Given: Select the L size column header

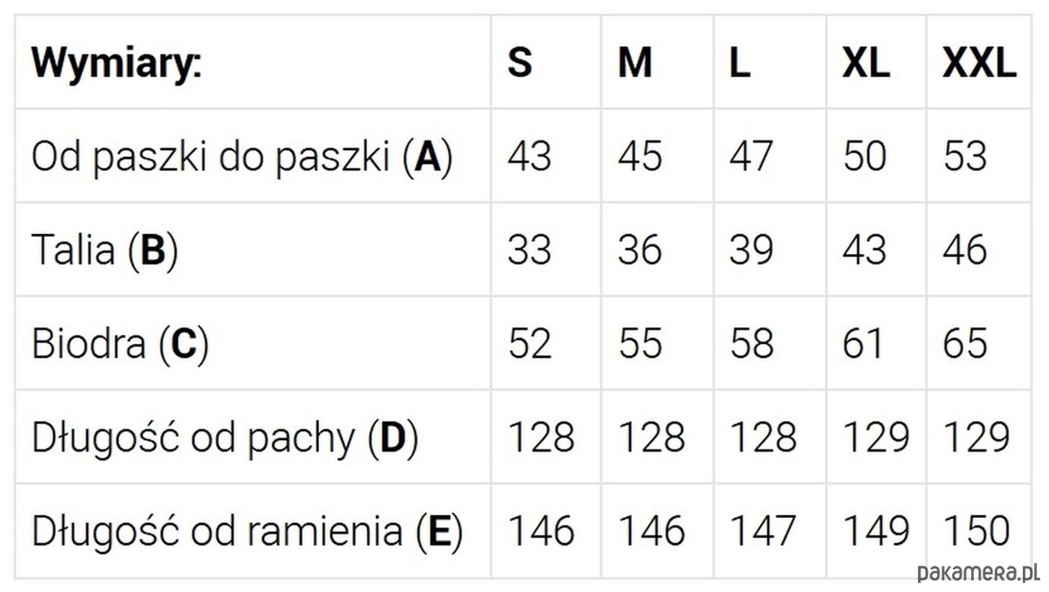Looking at the screenshot, I should [x=740, y=63].
